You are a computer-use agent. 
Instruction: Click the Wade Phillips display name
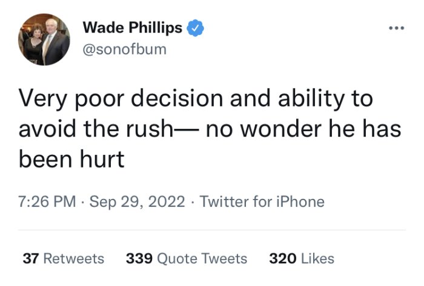(133, 28)
